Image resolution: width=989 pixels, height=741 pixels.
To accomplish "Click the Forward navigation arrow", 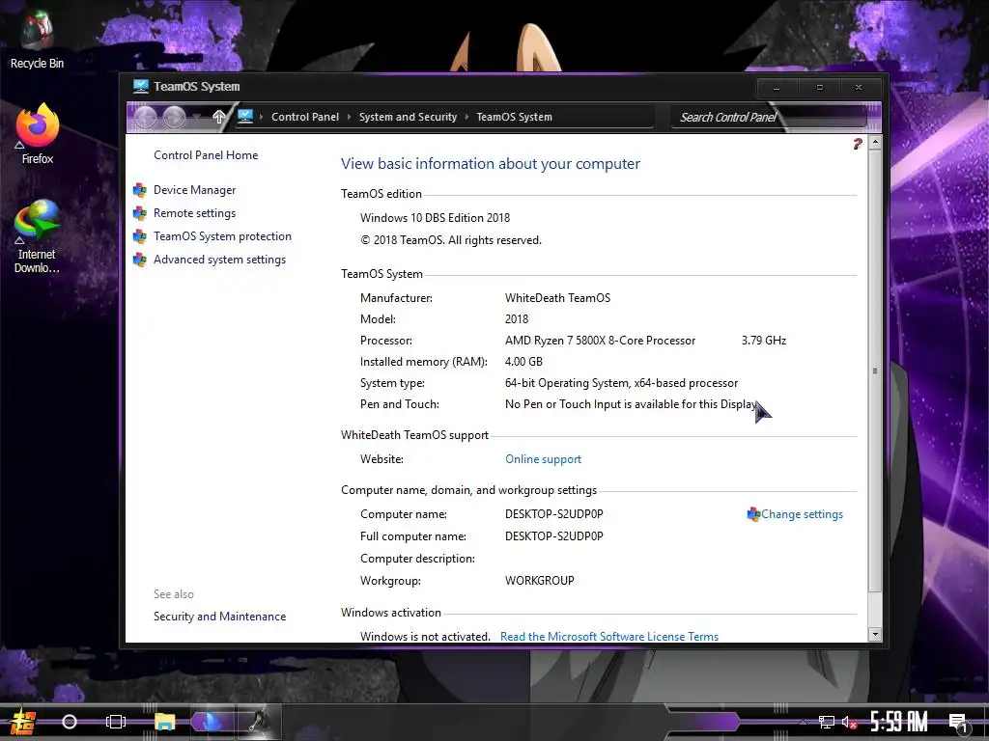I will [174, 117].
